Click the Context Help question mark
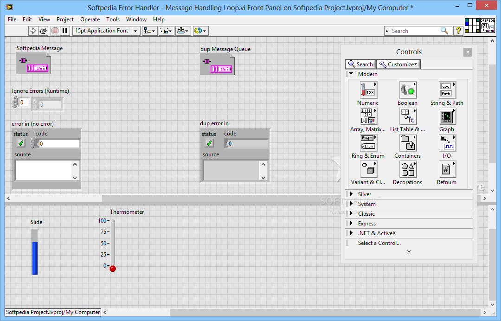This screenshot has width=501, height=321. (458, 31)
